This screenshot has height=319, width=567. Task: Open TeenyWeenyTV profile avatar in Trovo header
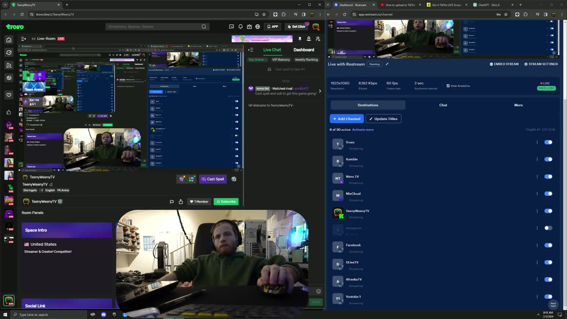pyautogui.click(x=316, y=27)
